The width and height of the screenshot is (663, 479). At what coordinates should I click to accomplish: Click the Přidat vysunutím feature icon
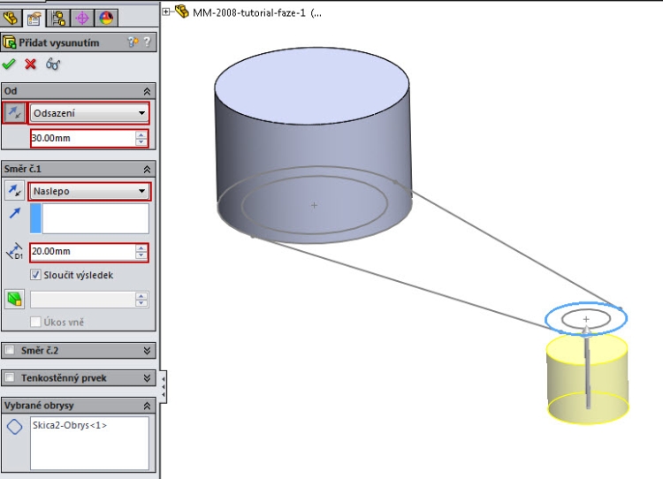coord(10,42)
